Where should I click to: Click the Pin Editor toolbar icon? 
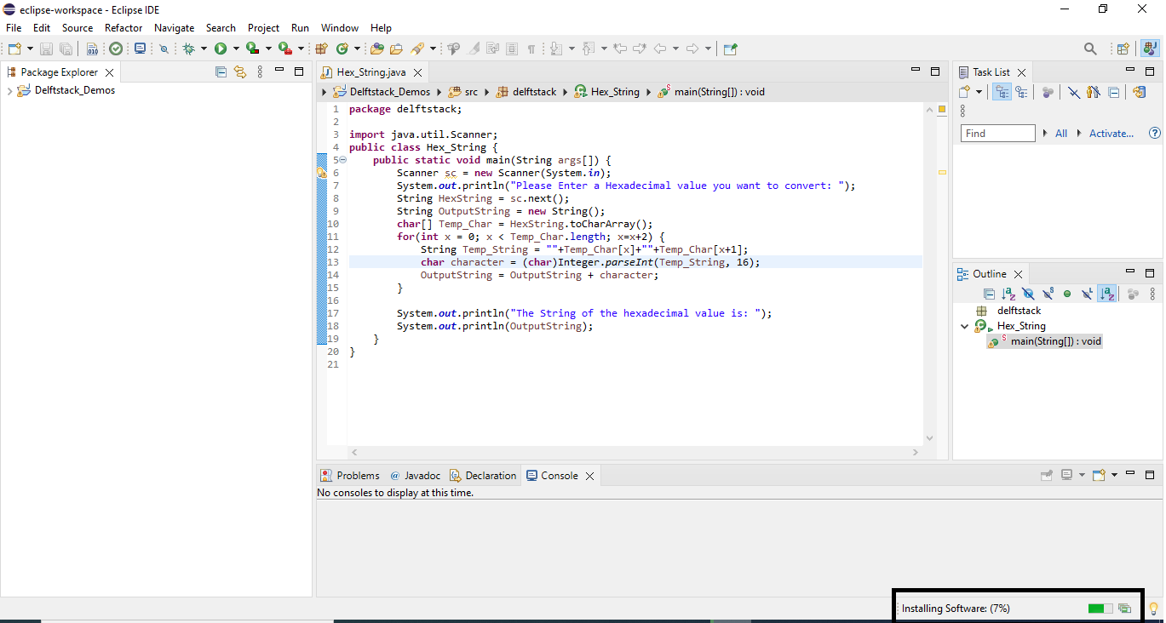click(x=729, y=49)
